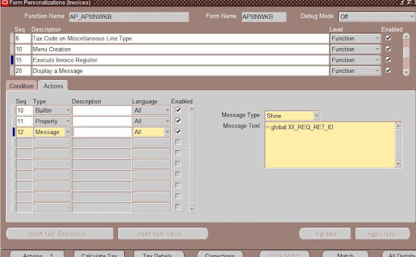This screenshot has height=257, width=416.
Task: Disable the Tax Code on Miscellaneous Line Type rule
Action: [388, 38]
